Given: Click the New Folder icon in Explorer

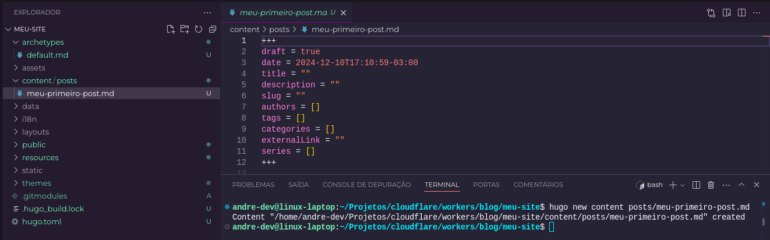Looking at the screenshot, I should 185,29.
